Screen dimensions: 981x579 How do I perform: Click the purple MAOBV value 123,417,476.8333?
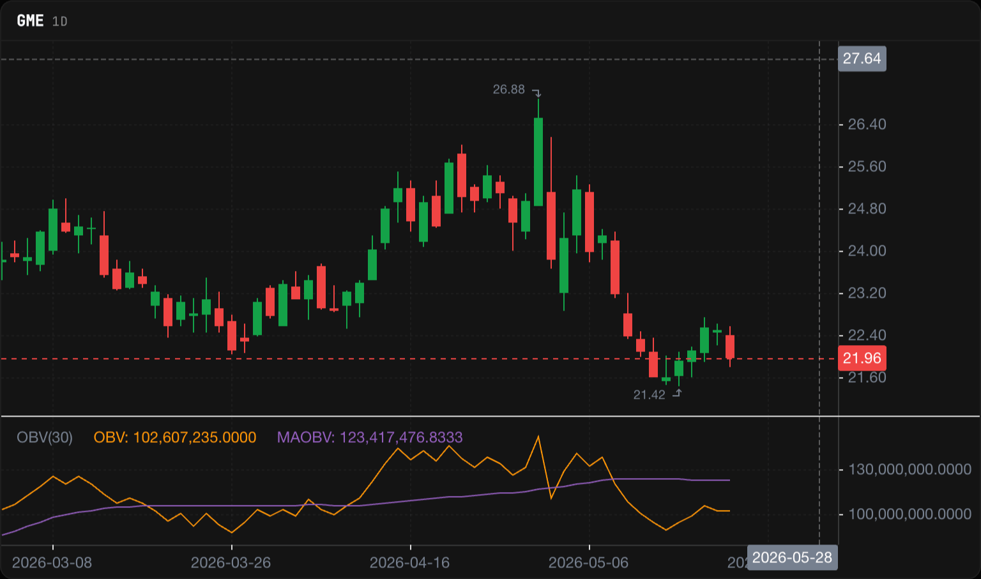[370, 438]
